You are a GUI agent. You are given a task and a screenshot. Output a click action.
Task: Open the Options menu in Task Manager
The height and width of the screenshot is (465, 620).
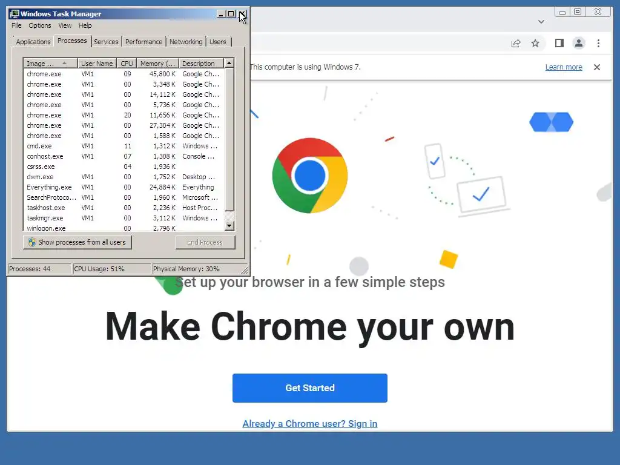point(39,25)
